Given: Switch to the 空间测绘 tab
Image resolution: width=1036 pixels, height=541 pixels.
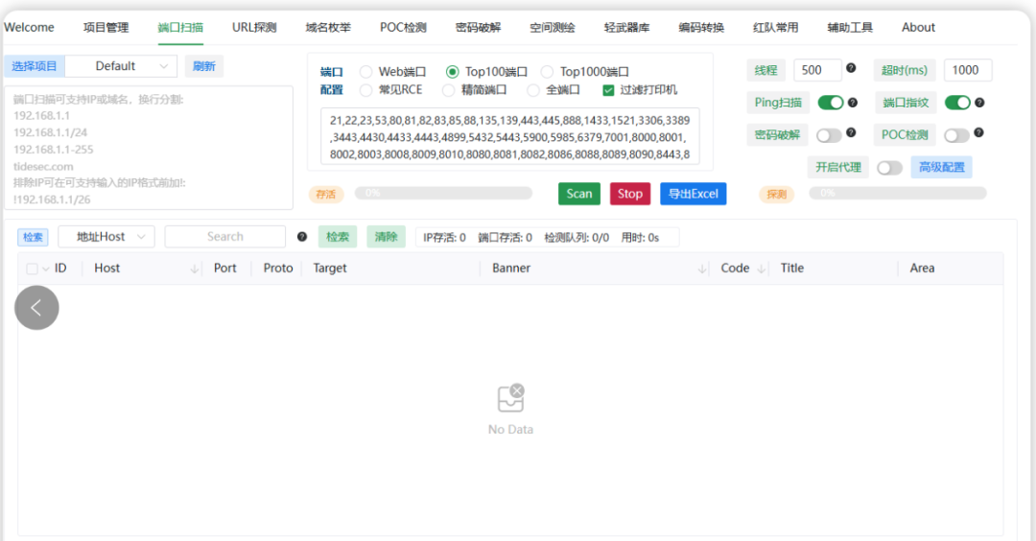Looking at the screenshot, I should (553, 27).
